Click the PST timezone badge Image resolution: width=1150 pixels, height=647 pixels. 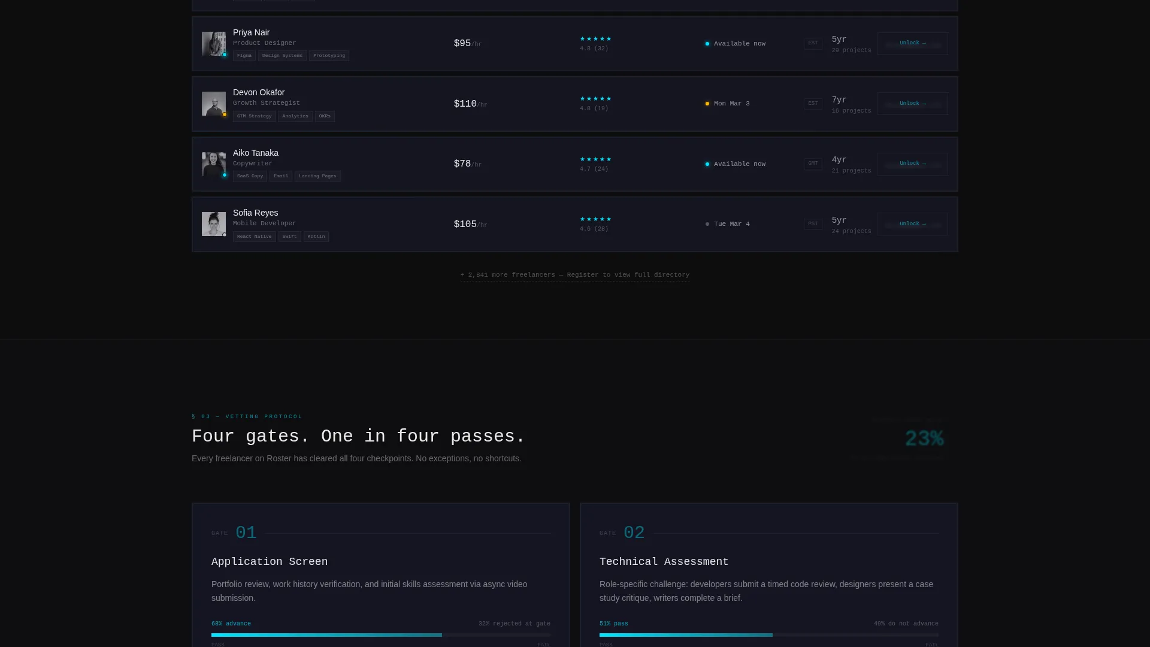[x=813, y=224]
